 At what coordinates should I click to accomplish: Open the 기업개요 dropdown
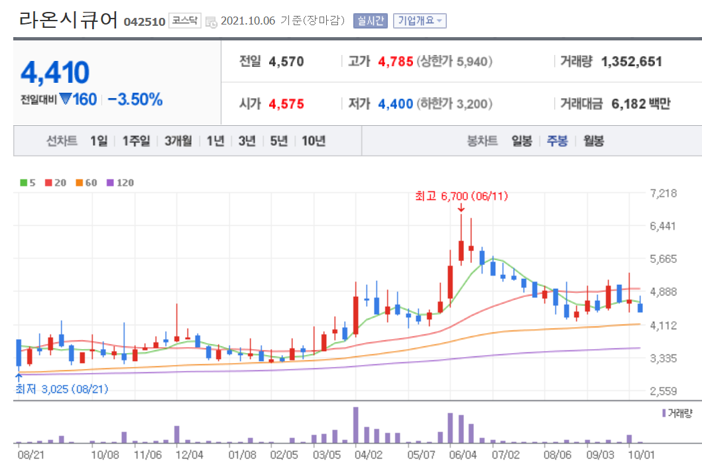click(x=420, y=20)
